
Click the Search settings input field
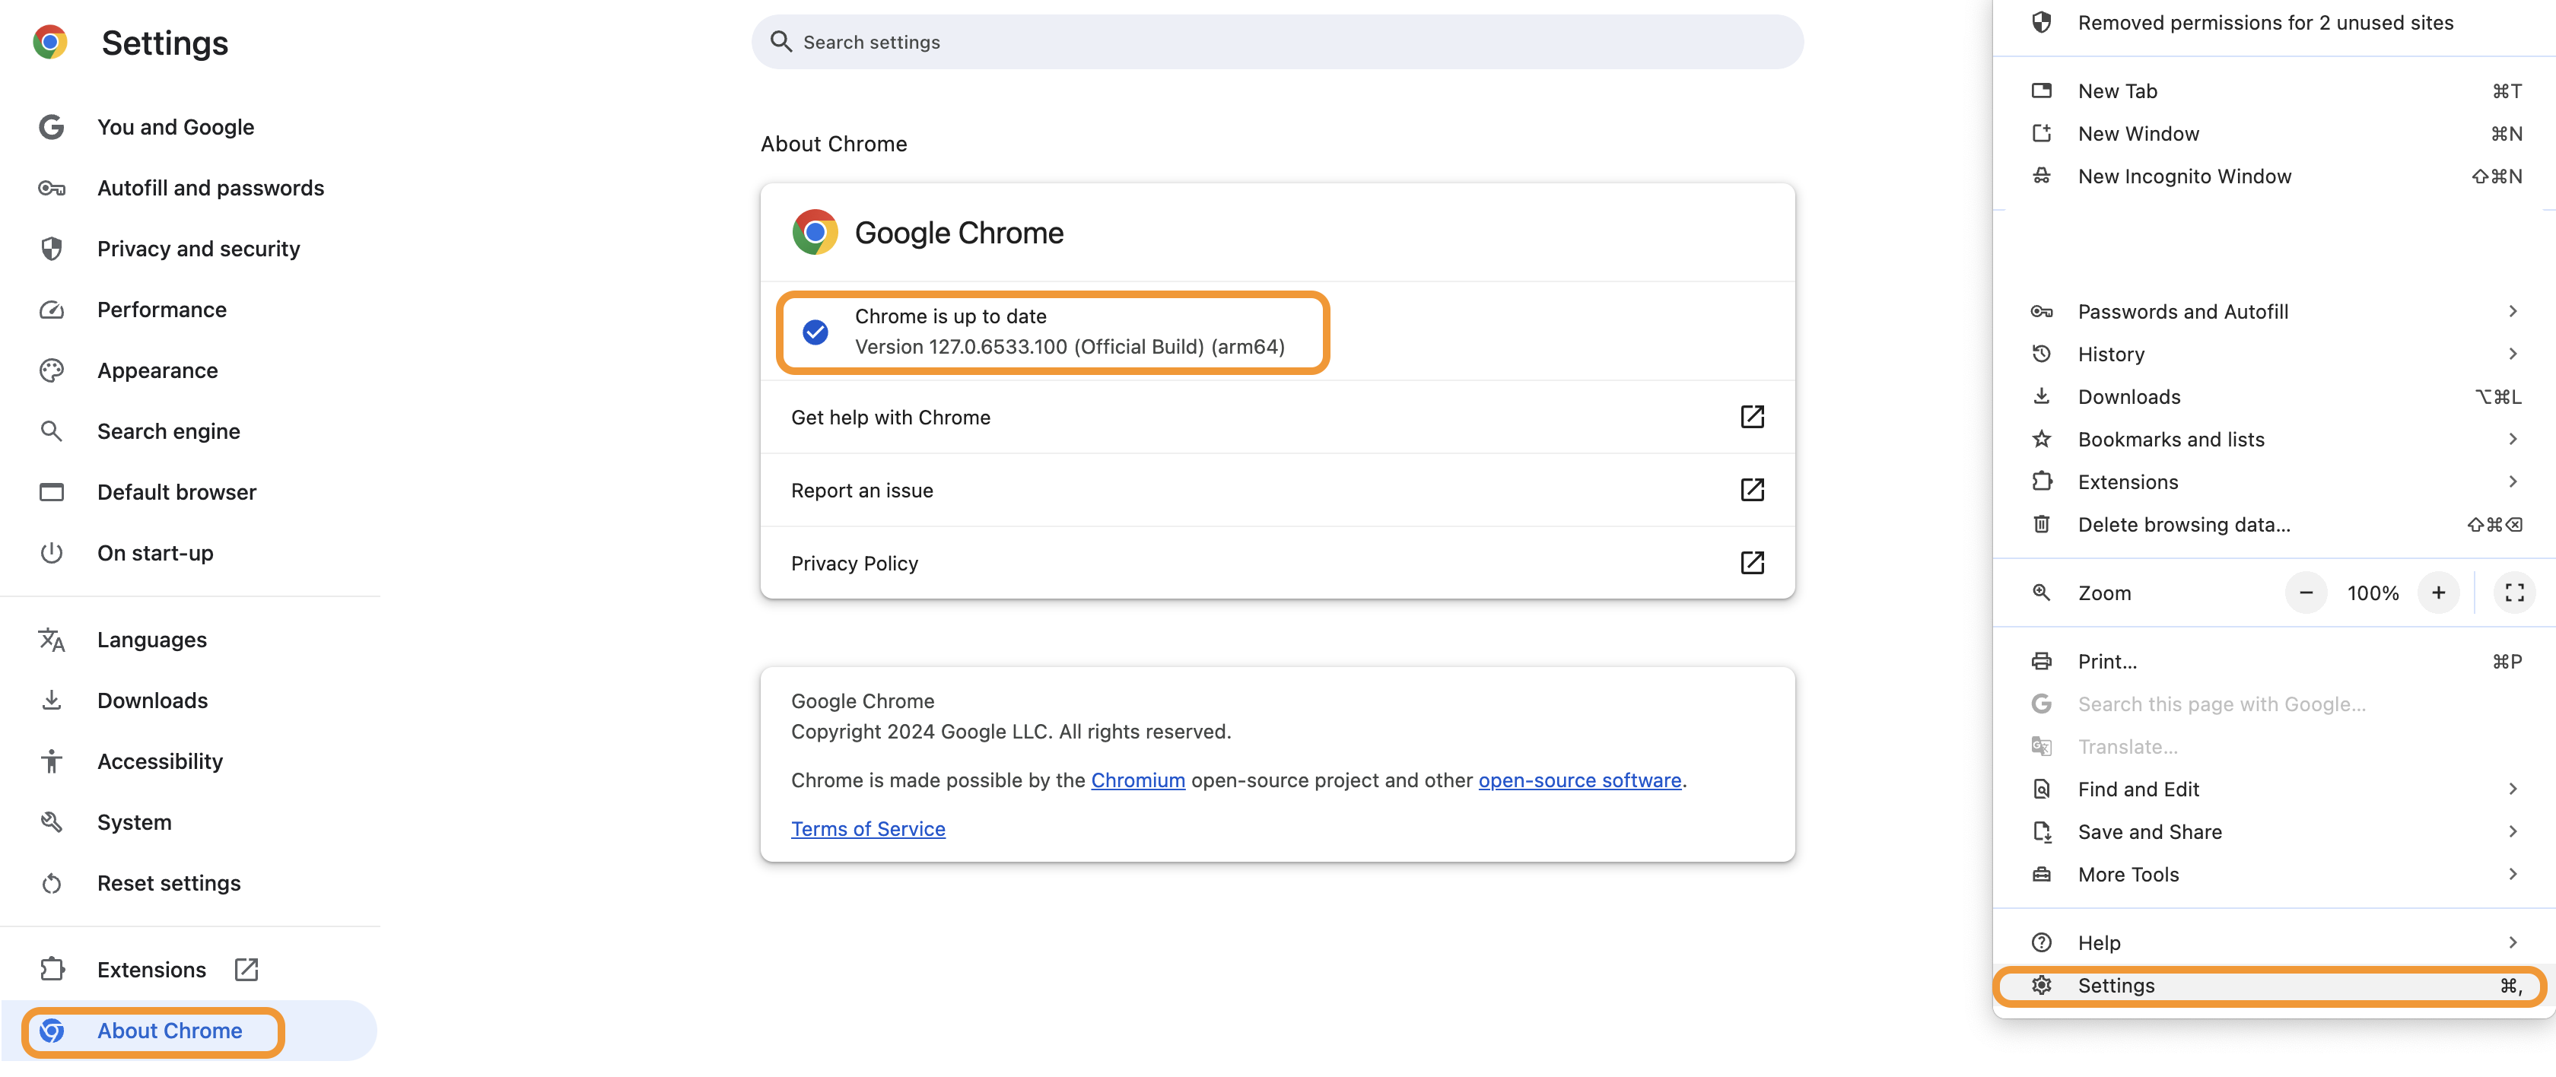pyautogui.click(x=1277, y=42)
